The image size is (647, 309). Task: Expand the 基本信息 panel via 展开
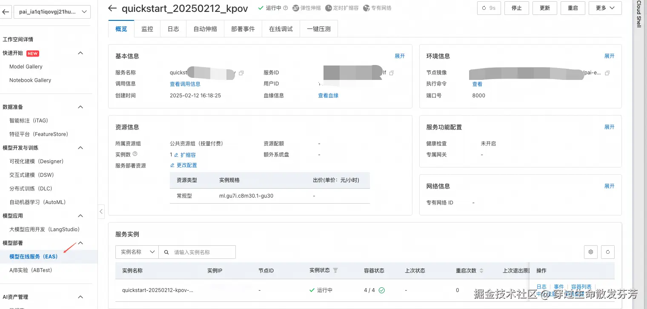[400, 56]
